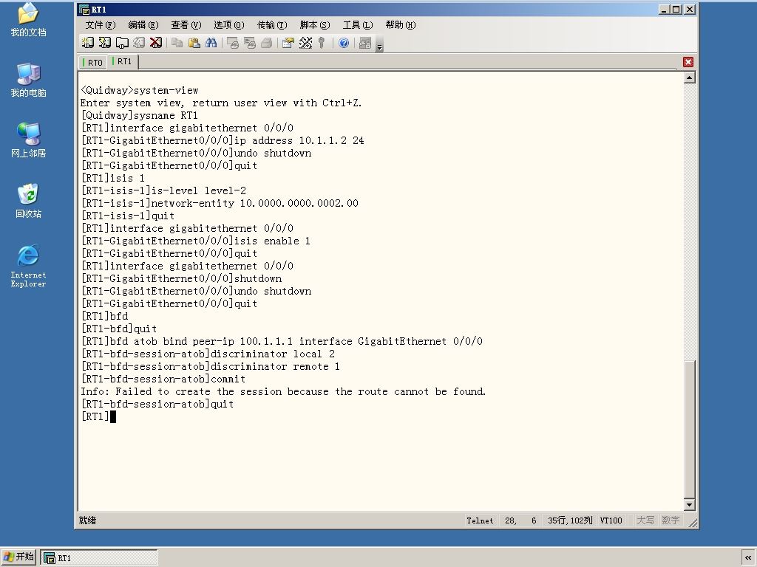Screen dimensions: 757x567
Task: Open the 编辑(E) menu
Action: tap(143, 25)
